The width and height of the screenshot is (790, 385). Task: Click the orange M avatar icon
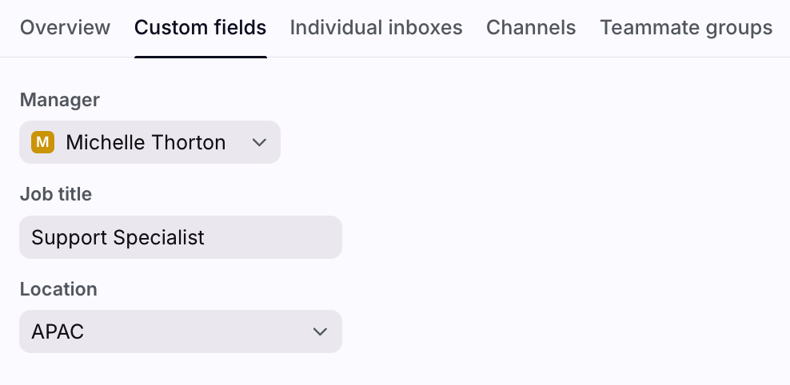pos(42,143)
